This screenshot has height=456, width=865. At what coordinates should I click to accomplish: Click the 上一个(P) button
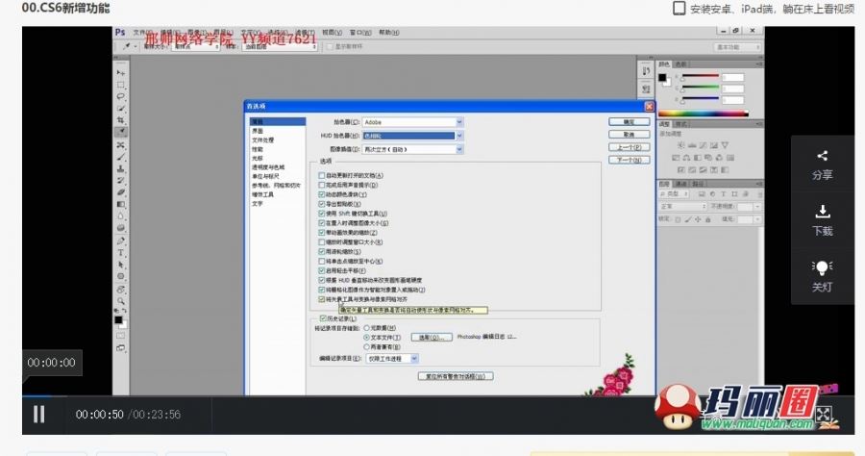click(x=629, y=147)
